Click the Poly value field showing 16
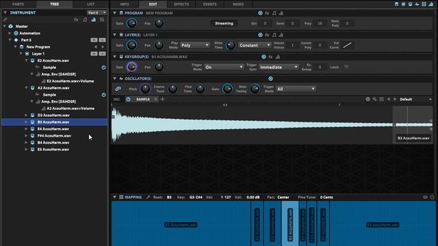 [x=320, y=23]
